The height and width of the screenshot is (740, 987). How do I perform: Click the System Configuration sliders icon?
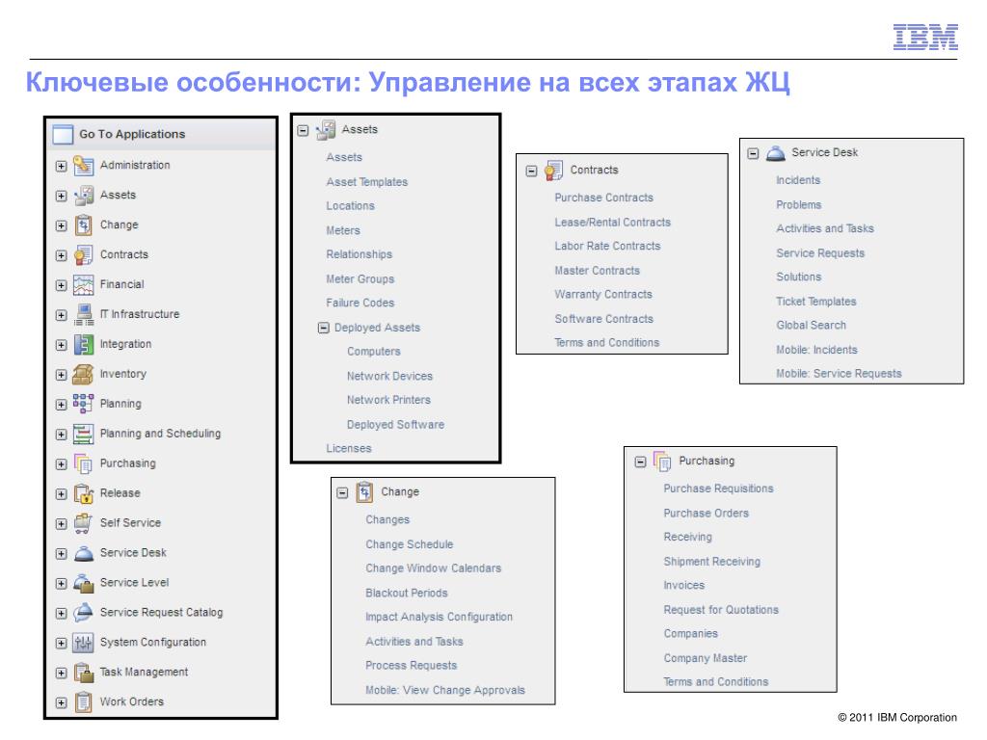point(83,643)
